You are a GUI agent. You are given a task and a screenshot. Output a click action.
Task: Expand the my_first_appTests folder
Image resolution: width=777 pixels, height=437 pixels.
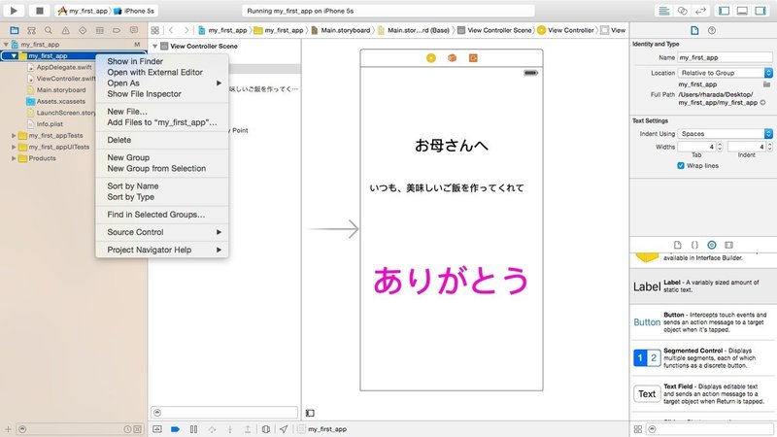click(x=14, y=135)
